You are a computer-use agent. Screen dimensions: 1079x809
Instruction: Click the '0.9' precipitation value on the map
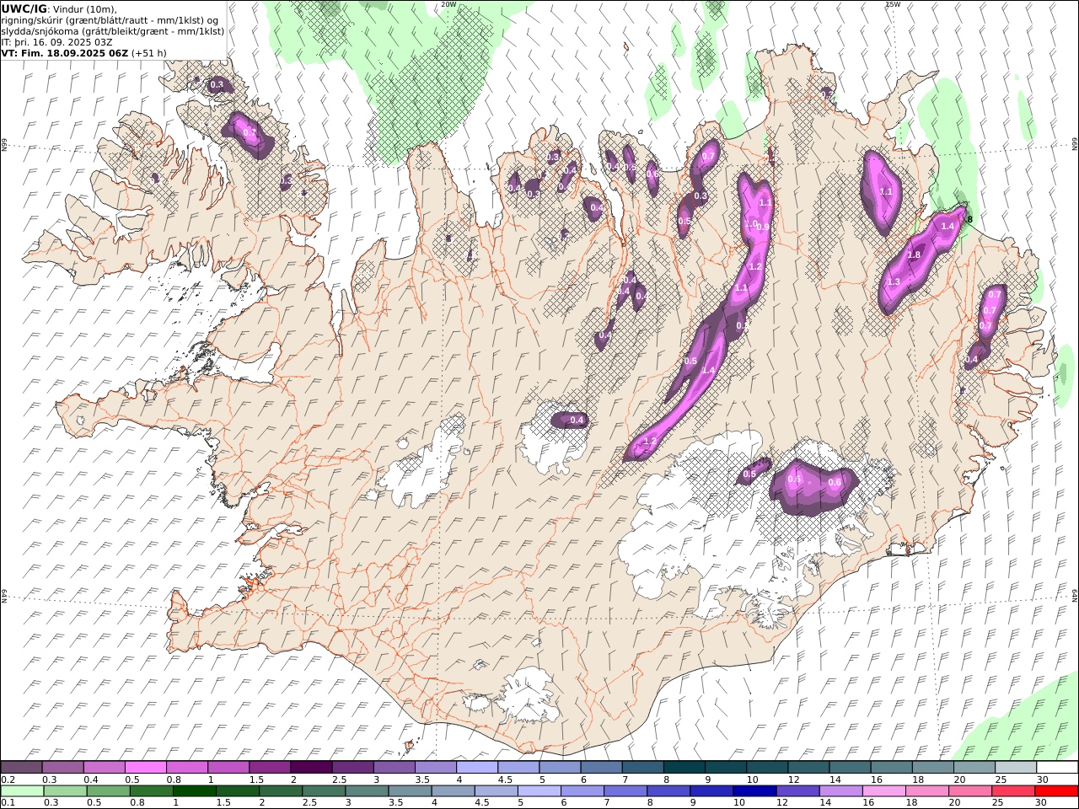[x=764, y=227]
